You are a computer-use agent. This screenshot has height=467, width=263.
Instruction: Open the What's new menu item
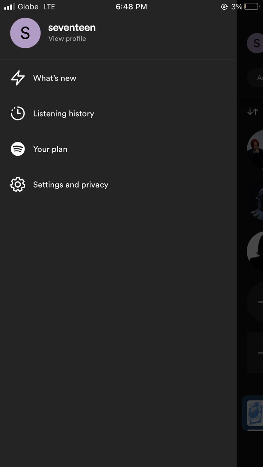coord(55,78)
